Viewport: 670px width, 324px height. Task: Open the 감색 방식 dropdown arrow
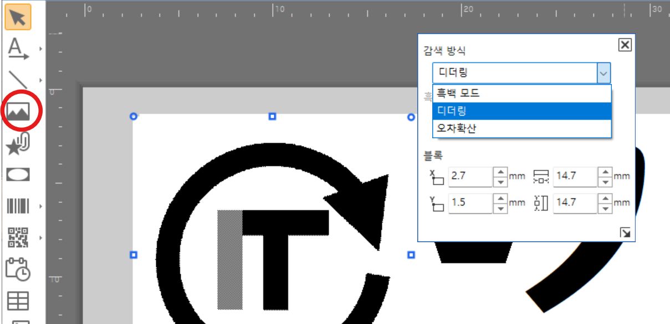click(603, 73)
